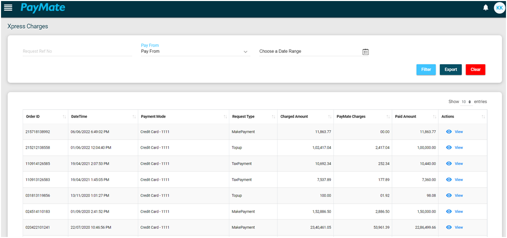Click eye icon for order 031813119856
The image size is (507, 238).
pyautogui.click(x=449, y=195)
